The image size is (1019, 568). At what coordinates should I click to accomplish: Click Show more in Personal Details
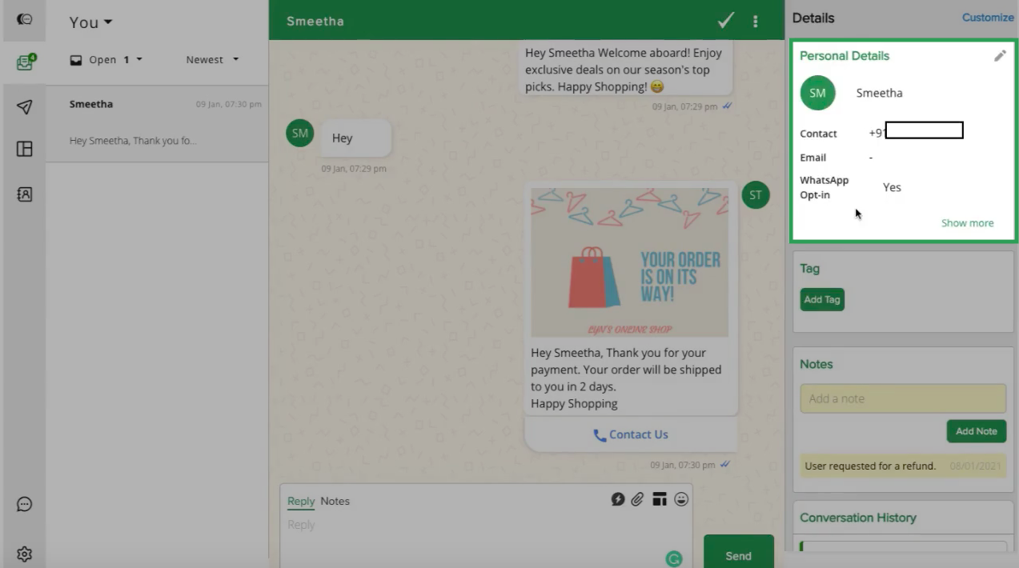(x=967, y=223)
